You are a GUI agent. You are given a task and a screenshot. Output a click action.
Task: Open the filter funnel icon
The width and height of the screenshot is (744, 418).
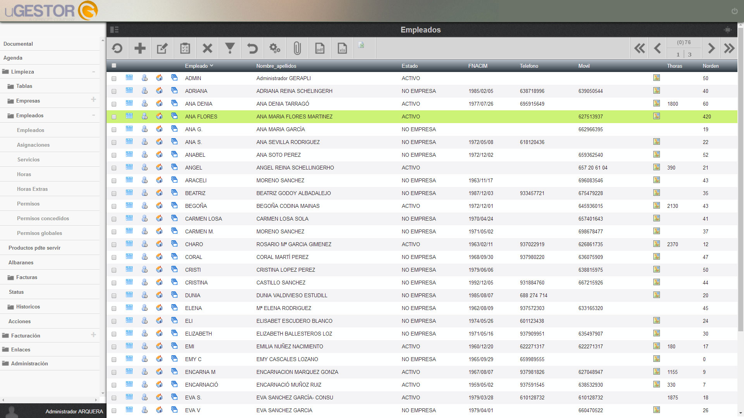click(x=230, y=48)
